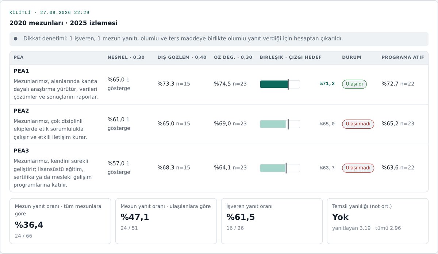
Task: Click 'yanıtlayan 3,19 · tümü 2,96' text
Action: [x=366, y=228]
